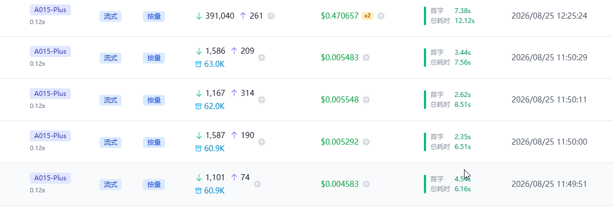Click the cache archive icon beside 63.0K
Screen dimensions: 613x206
pyautogui.click(x=198, y=64)
